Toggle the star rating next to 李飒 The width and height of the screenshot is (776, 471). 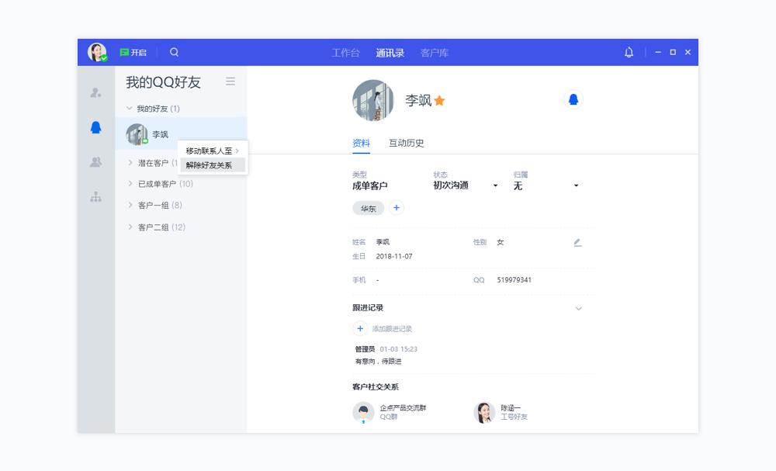coord(441,100)
